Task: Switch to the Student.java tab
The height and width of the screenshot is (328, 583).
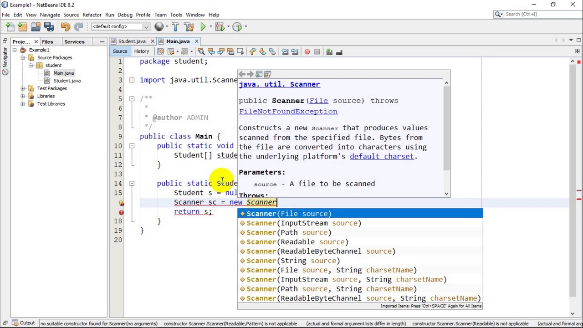Action: point(132,41)
